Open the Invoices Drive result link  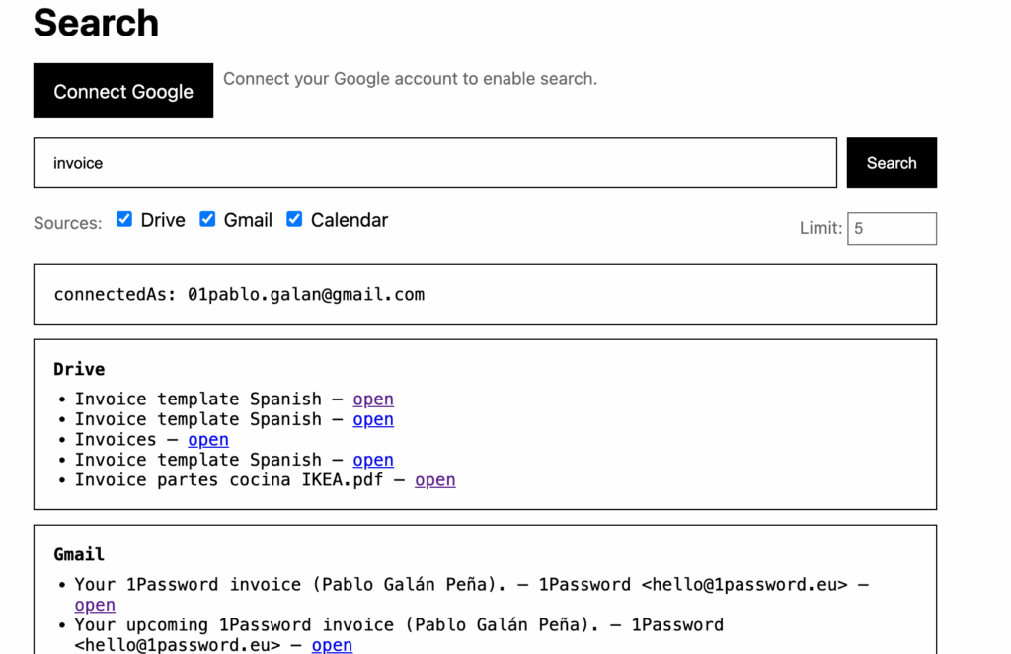pos(208,440)
